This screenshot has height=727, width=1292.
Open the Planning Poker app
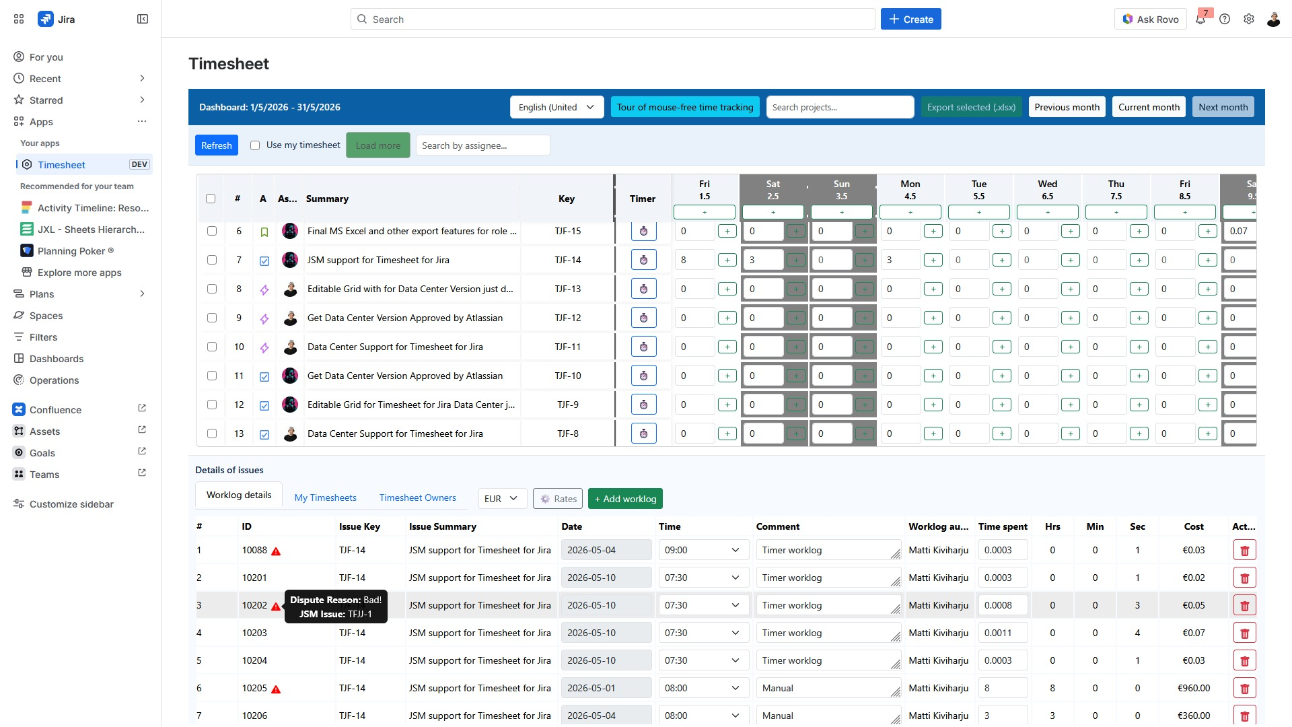tap(75, 251)
